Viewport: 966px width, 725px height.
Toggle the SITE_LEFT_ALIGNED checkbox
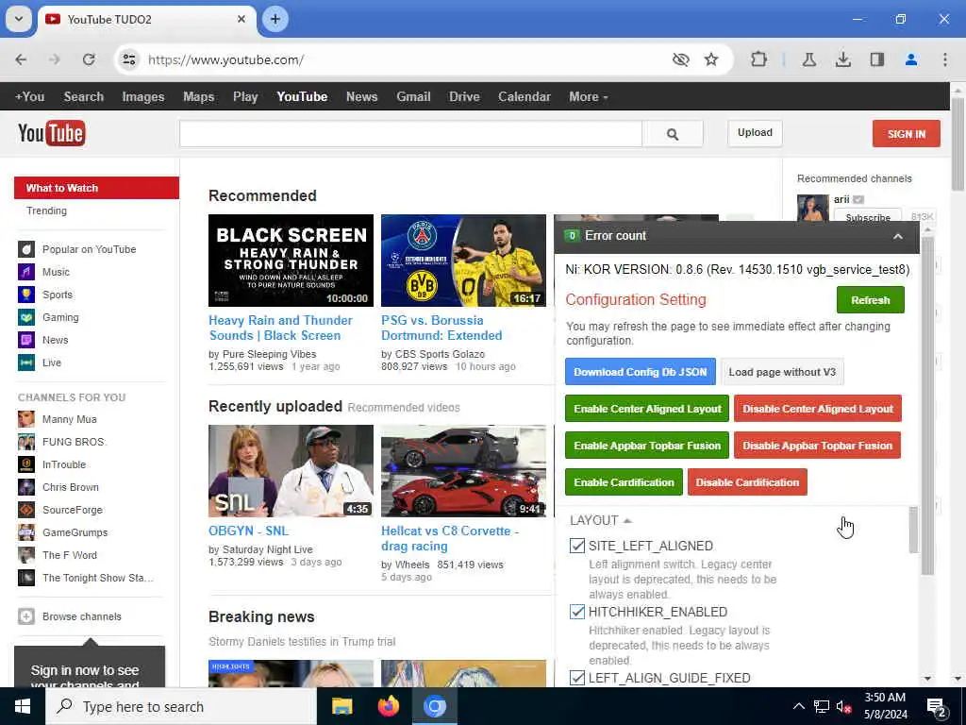click(x=576, y=546)
